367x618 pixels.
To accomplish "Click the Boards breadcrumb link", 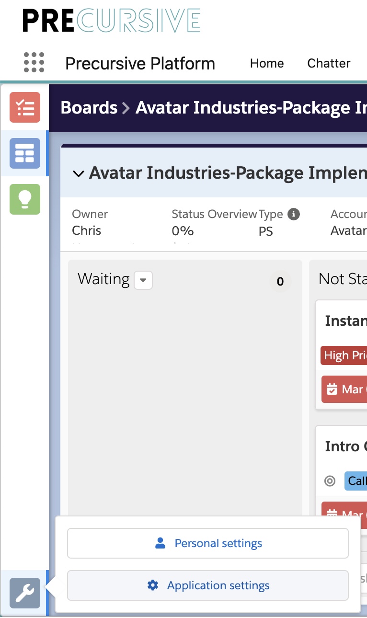I will point(89,108).
